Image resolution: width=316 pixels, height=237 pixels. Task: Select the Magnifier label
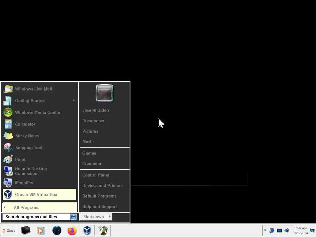(24, 183)
